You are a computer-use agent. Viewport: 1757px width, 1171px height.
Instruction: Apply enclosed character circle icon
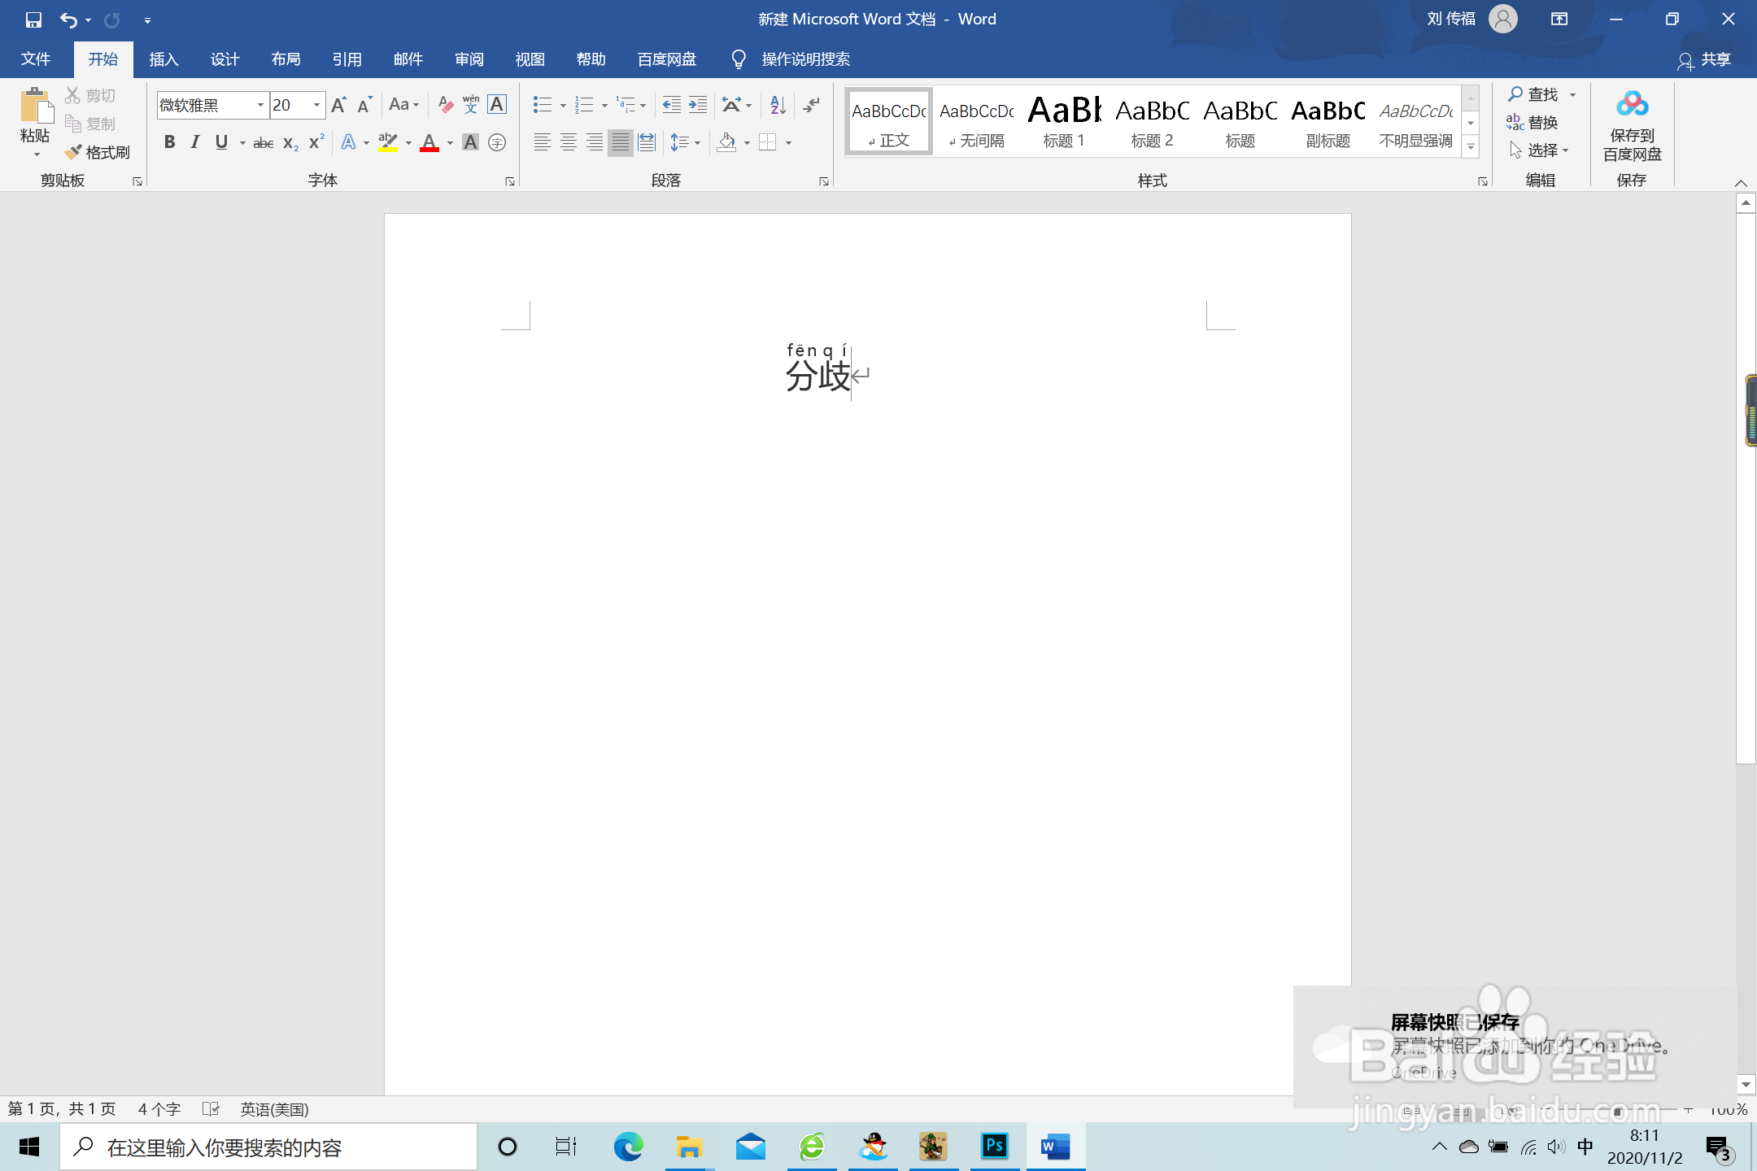click(x=497, y=142)
